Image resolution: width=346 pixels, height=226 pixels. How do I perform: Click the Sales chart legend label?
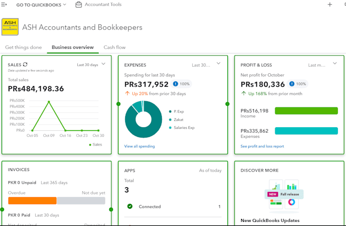click(x=95, y=145)
